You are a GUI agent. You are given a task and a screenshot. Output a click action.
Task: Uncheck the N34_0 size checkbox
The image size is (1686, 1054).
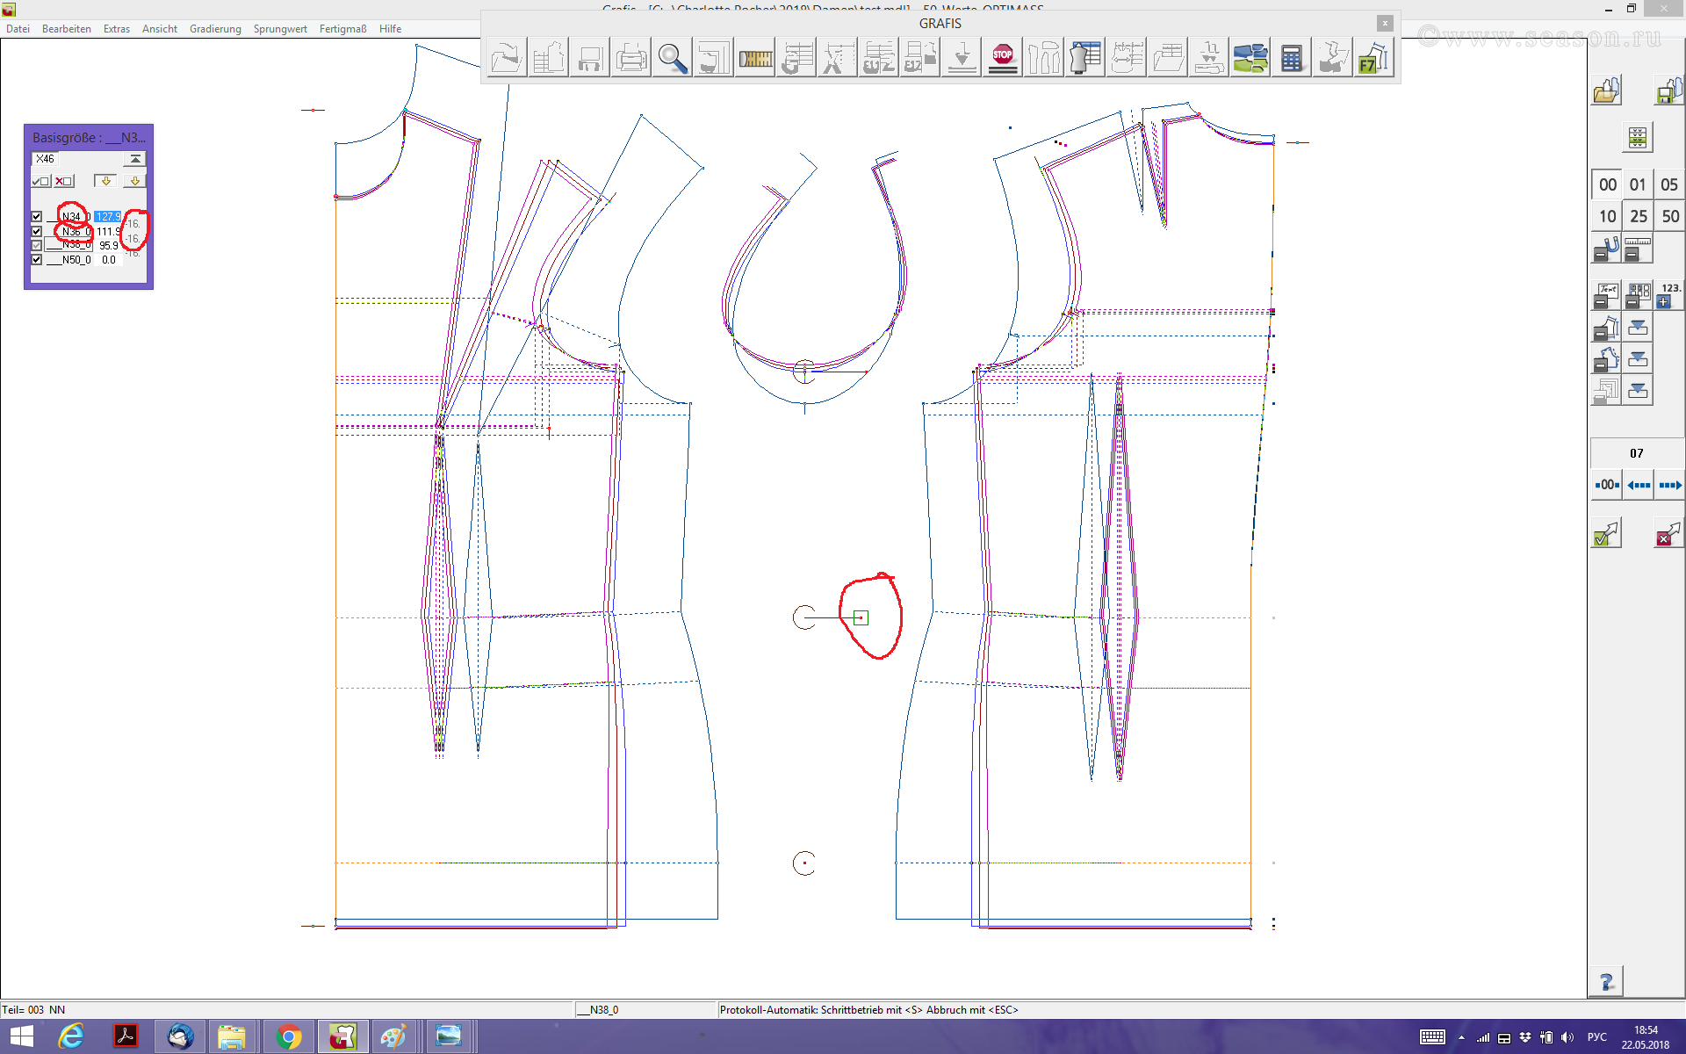pos(37,216)
